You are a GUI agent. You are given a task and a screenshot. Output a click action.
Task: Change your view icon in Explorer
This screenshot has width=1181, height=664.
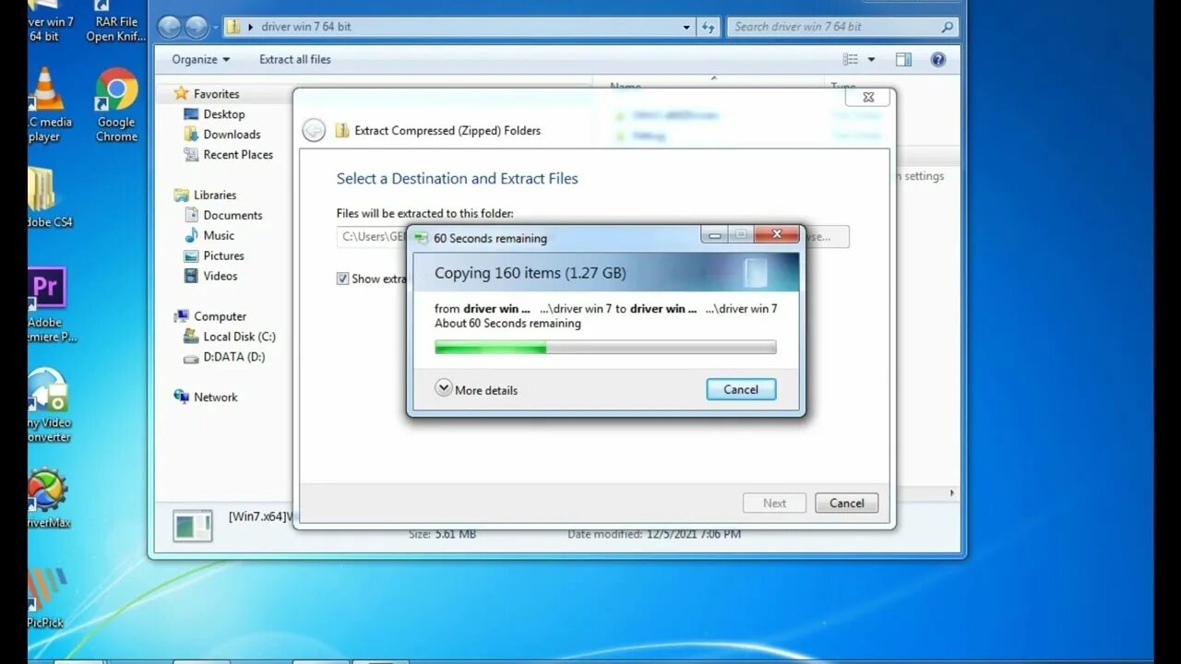coord(851,59)
